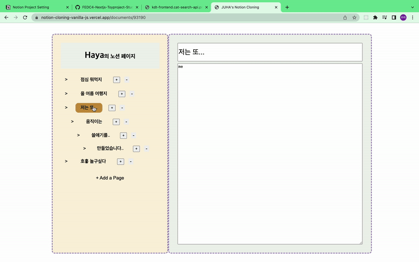The image size is (419, 262).
Task: Open the 쓸애기를.. document
Action: click(x=101, y=136)
